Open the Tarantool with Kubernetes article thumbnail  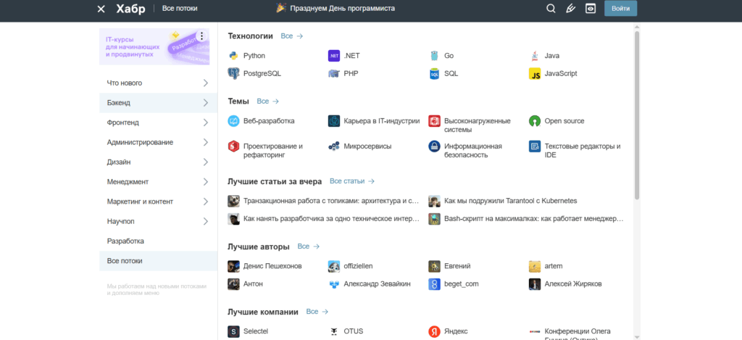[434, 201]
